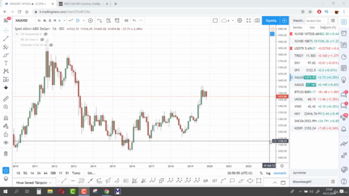Open the ideas lightbulb sidebar icon
Image resolution: width=349 pixels, height=196 pixels.
click(344, 80)
